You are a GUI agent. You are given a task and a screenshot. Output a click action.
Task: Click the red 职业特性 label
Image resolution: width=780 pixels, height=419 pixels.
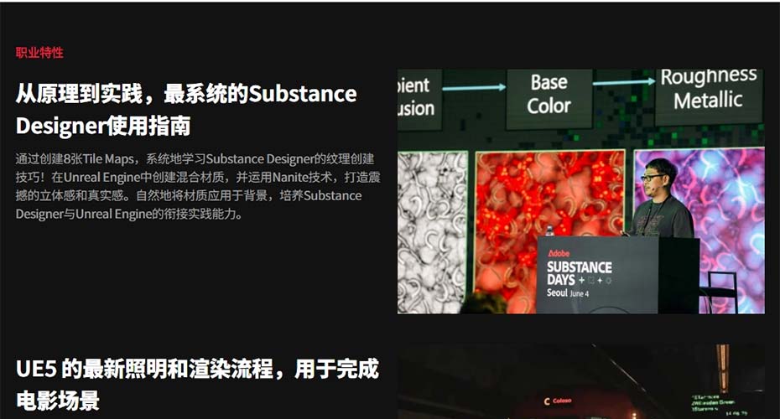click(39, 53)
